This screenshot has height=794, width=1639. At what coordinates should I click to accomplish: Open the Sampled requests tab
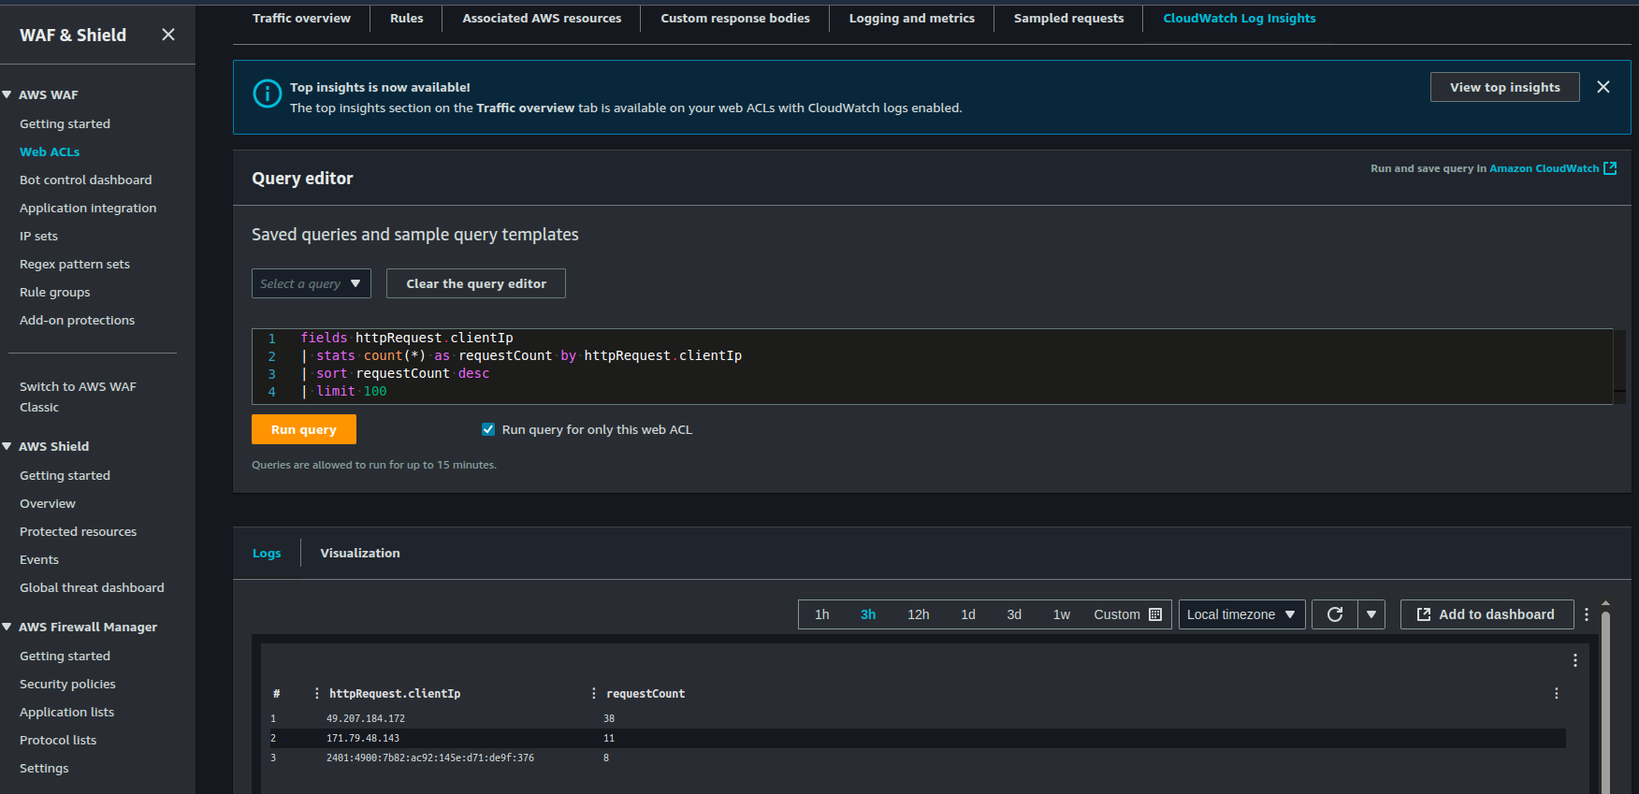click(x=1068, y=18)
